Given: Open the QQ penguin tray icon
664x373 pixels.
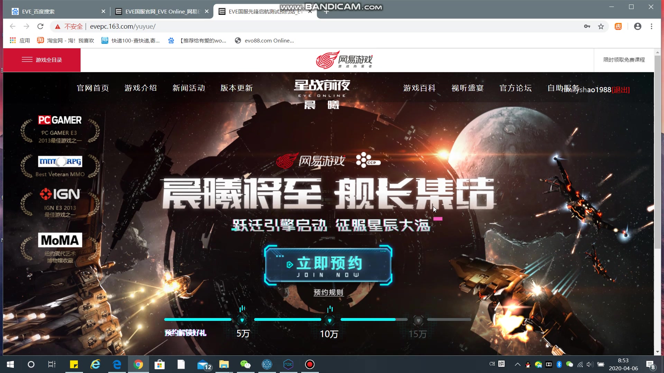Looking at the screenshot, I should coord(528,364).
